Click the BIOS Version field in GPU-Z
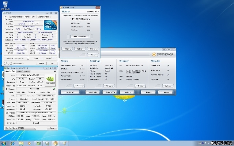 point(34,89)
